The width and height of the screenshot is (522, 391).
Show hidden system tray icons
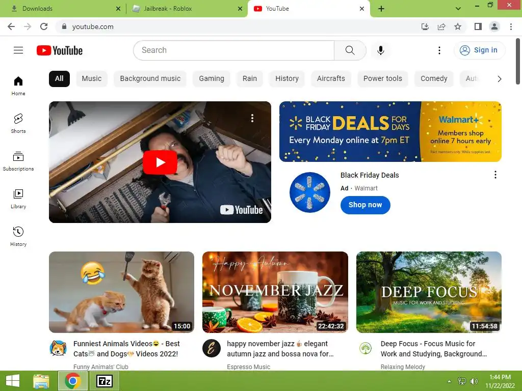coord(449,381)
